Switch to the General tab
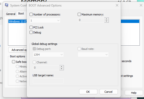Image resolution: width=144 pixels, height=99 pixels. (x=11, y=14)
